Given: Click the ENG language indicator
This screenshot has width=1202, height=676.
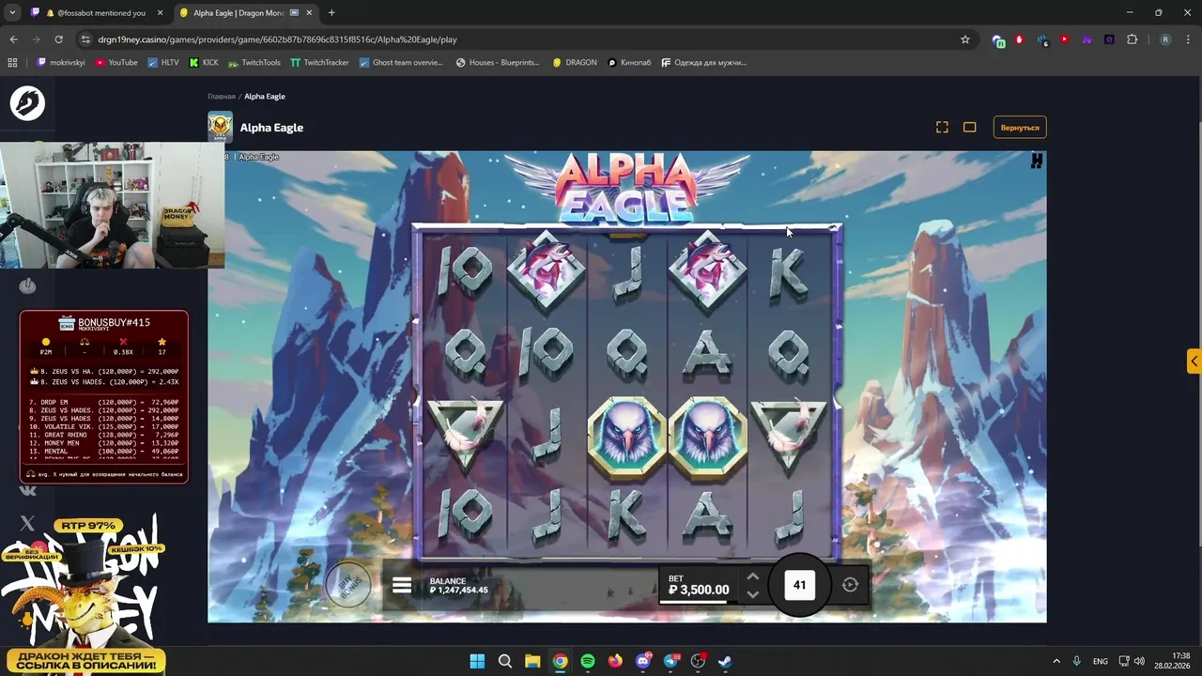Looking at the screenshot, I should tap(1100, 661).
